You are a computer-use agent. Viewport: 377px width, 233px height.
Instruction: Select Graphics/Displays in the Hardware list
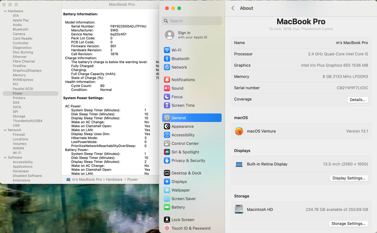coord(27,70)
